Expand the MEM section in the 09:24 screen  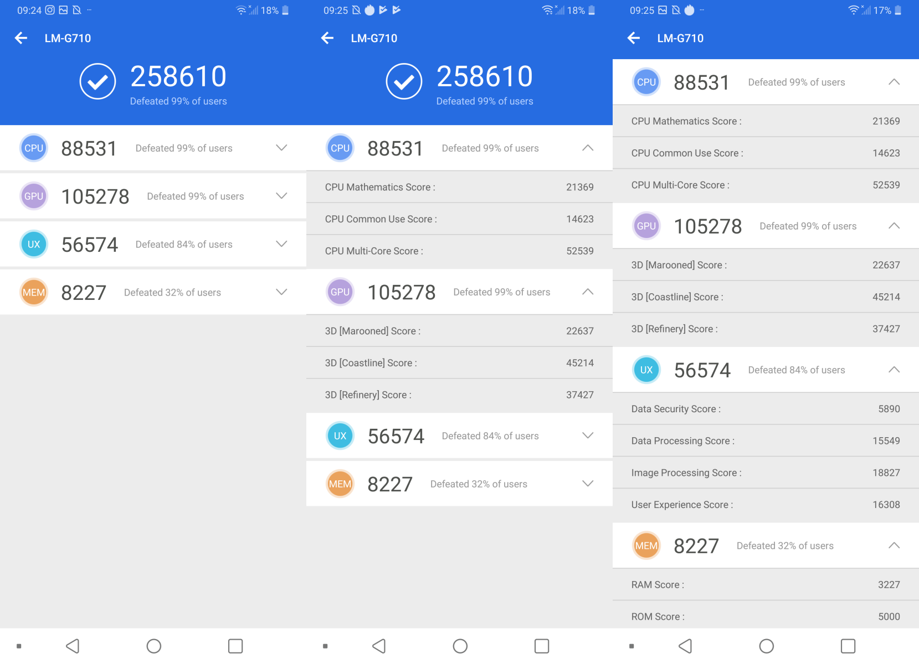tap(281, 292)
